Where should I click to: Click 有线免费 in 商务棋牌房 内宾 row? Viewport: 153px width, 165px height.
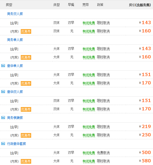(89, 135)
